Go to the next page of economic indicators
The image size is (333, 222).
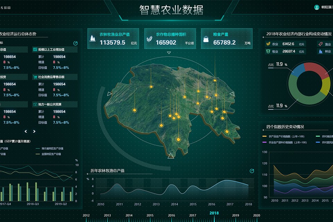(34, 131)
